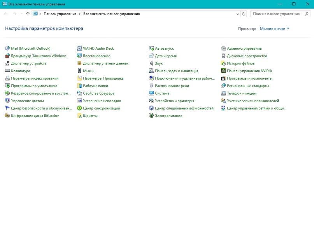Image resolution: width=314 pixels, height=236 pixels.
Task: Click the Параметры индексирования icon
Action: 7,78
